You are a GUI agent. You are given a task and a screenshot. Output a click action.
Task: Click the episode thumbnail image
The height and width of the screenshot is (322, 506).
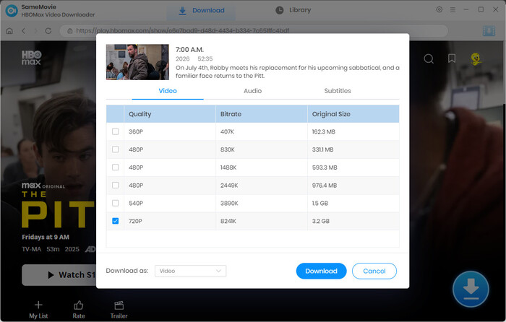137,62
